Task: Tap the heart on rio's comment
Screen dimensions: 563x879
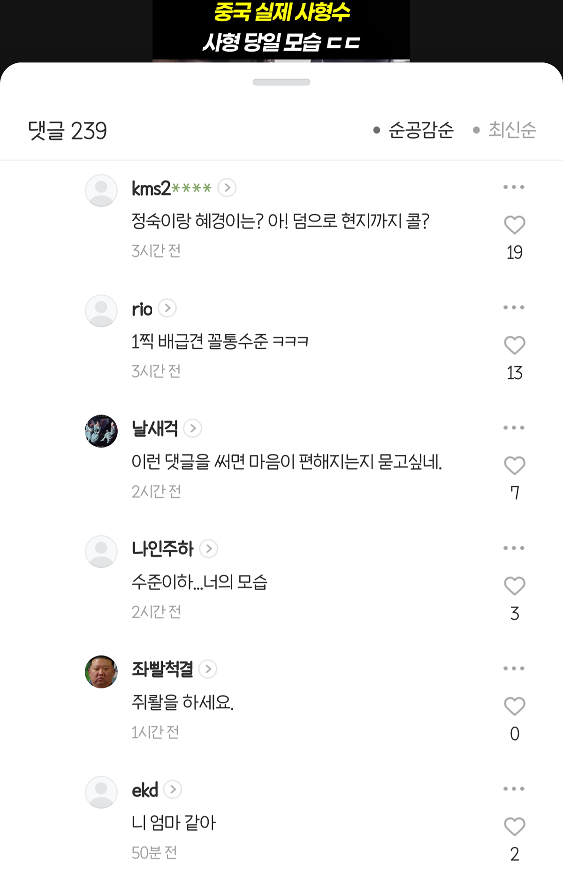Action: (514, 346)
